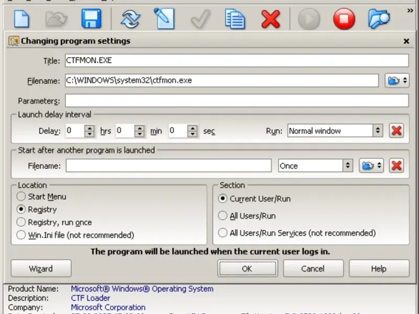Screen dimensions: 419x314
Task: Click red X clear in Start after another program
Action: (x=396, y=166)
